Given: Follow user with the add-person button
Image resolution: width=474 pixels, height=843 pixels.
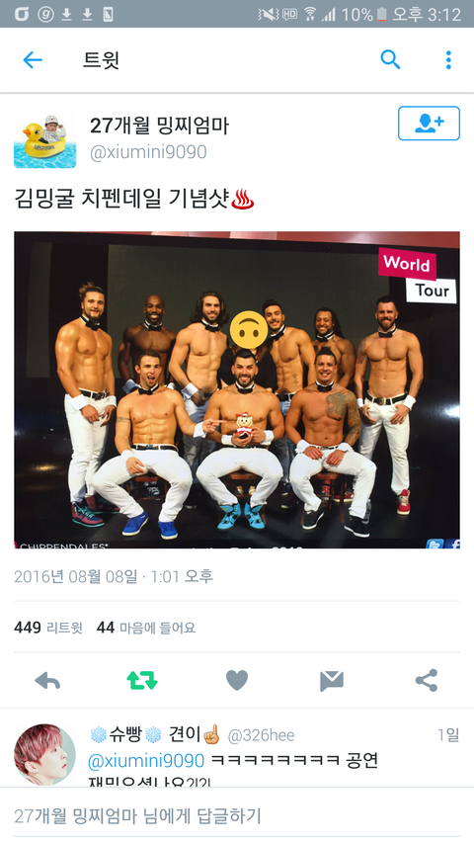Looking at the screenshot, I should [x=429, y=124].
